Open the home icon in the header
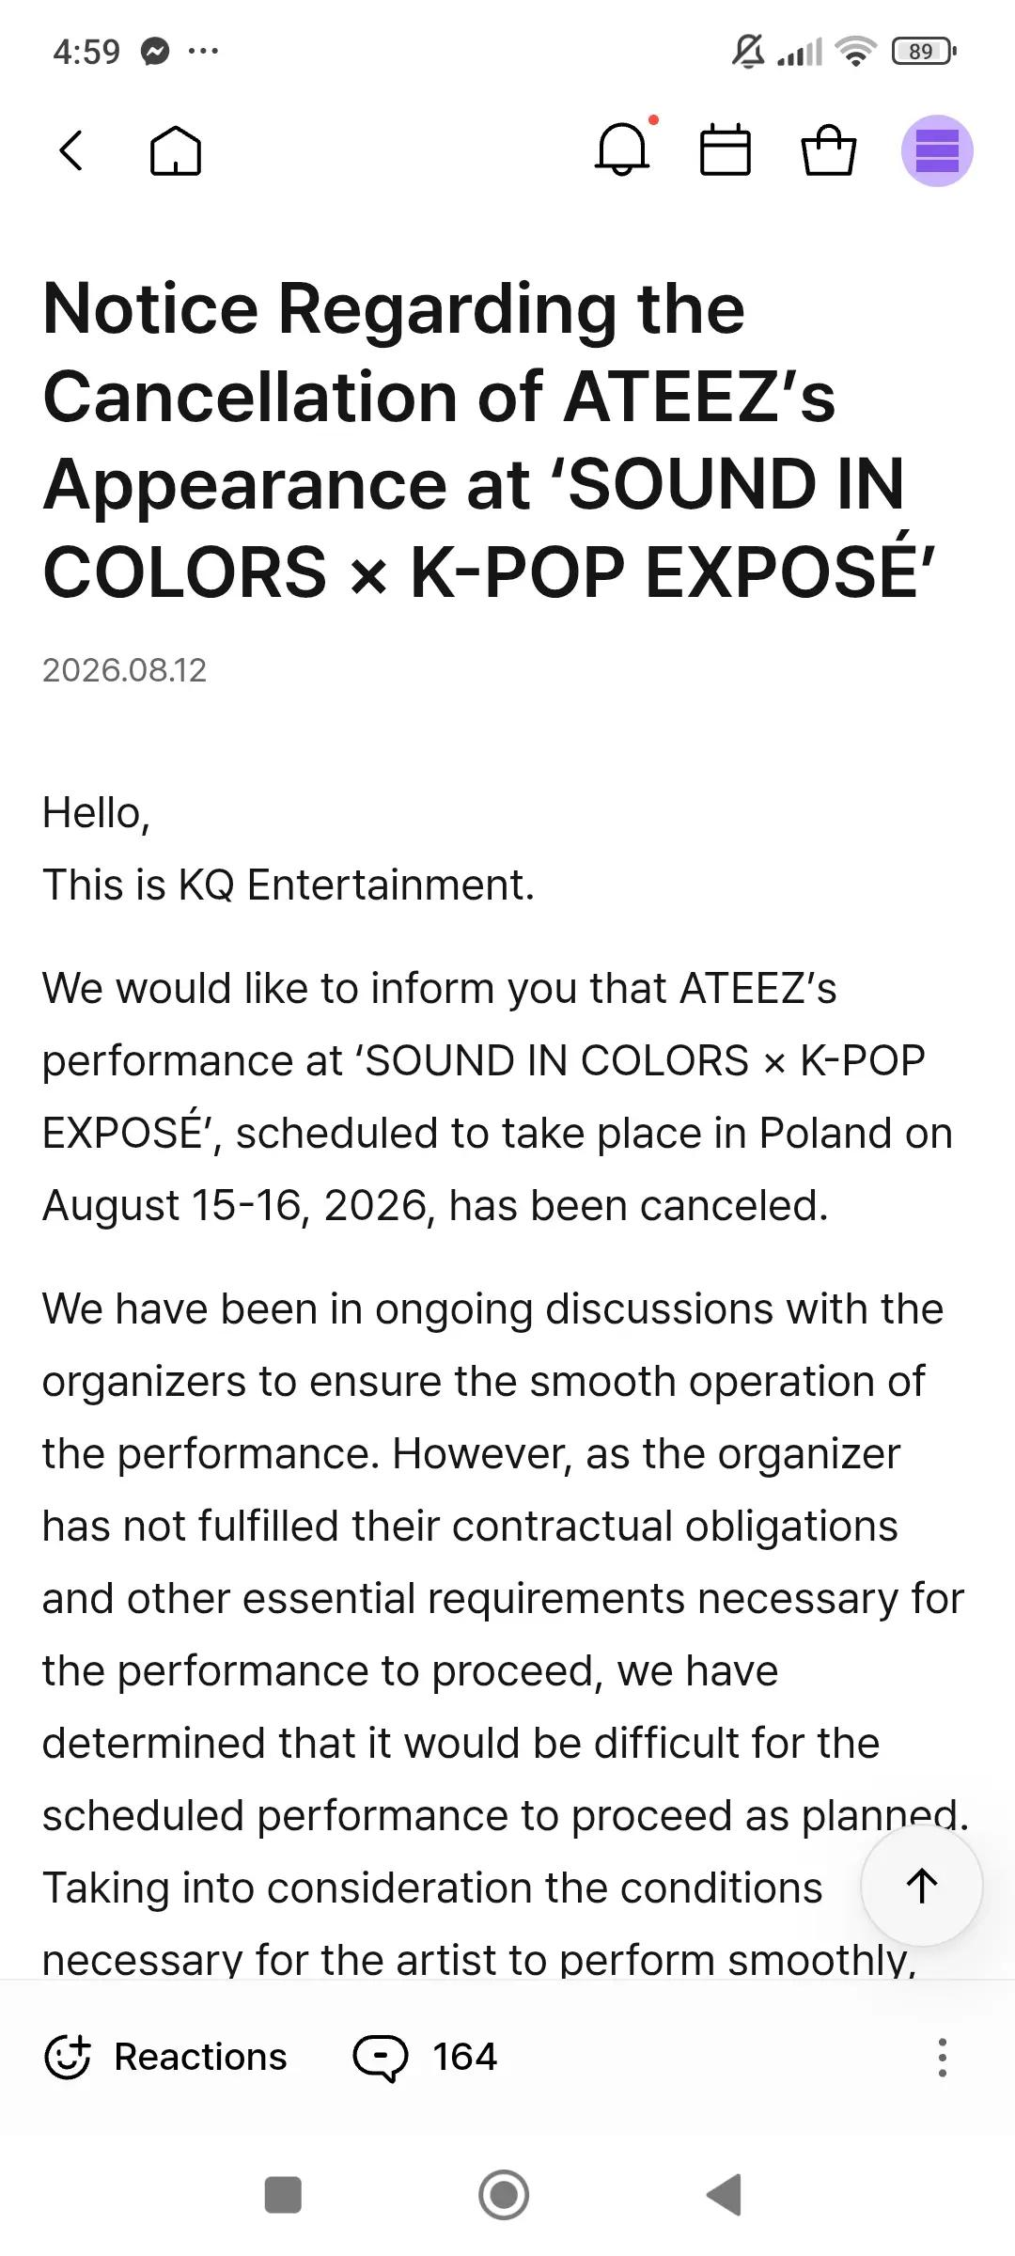Screen dimensions: 1015x2256 point(176,150)
